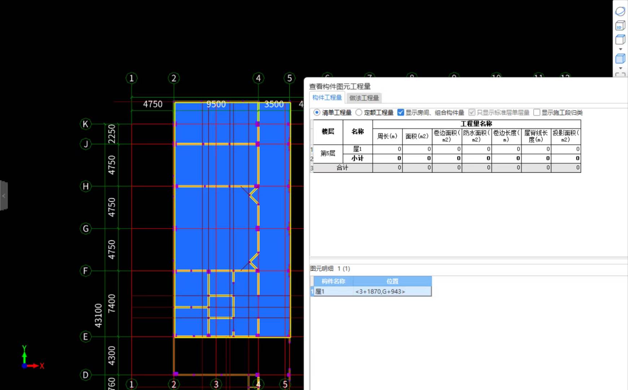Click the orbit view icon

click(x=620, y=12)
